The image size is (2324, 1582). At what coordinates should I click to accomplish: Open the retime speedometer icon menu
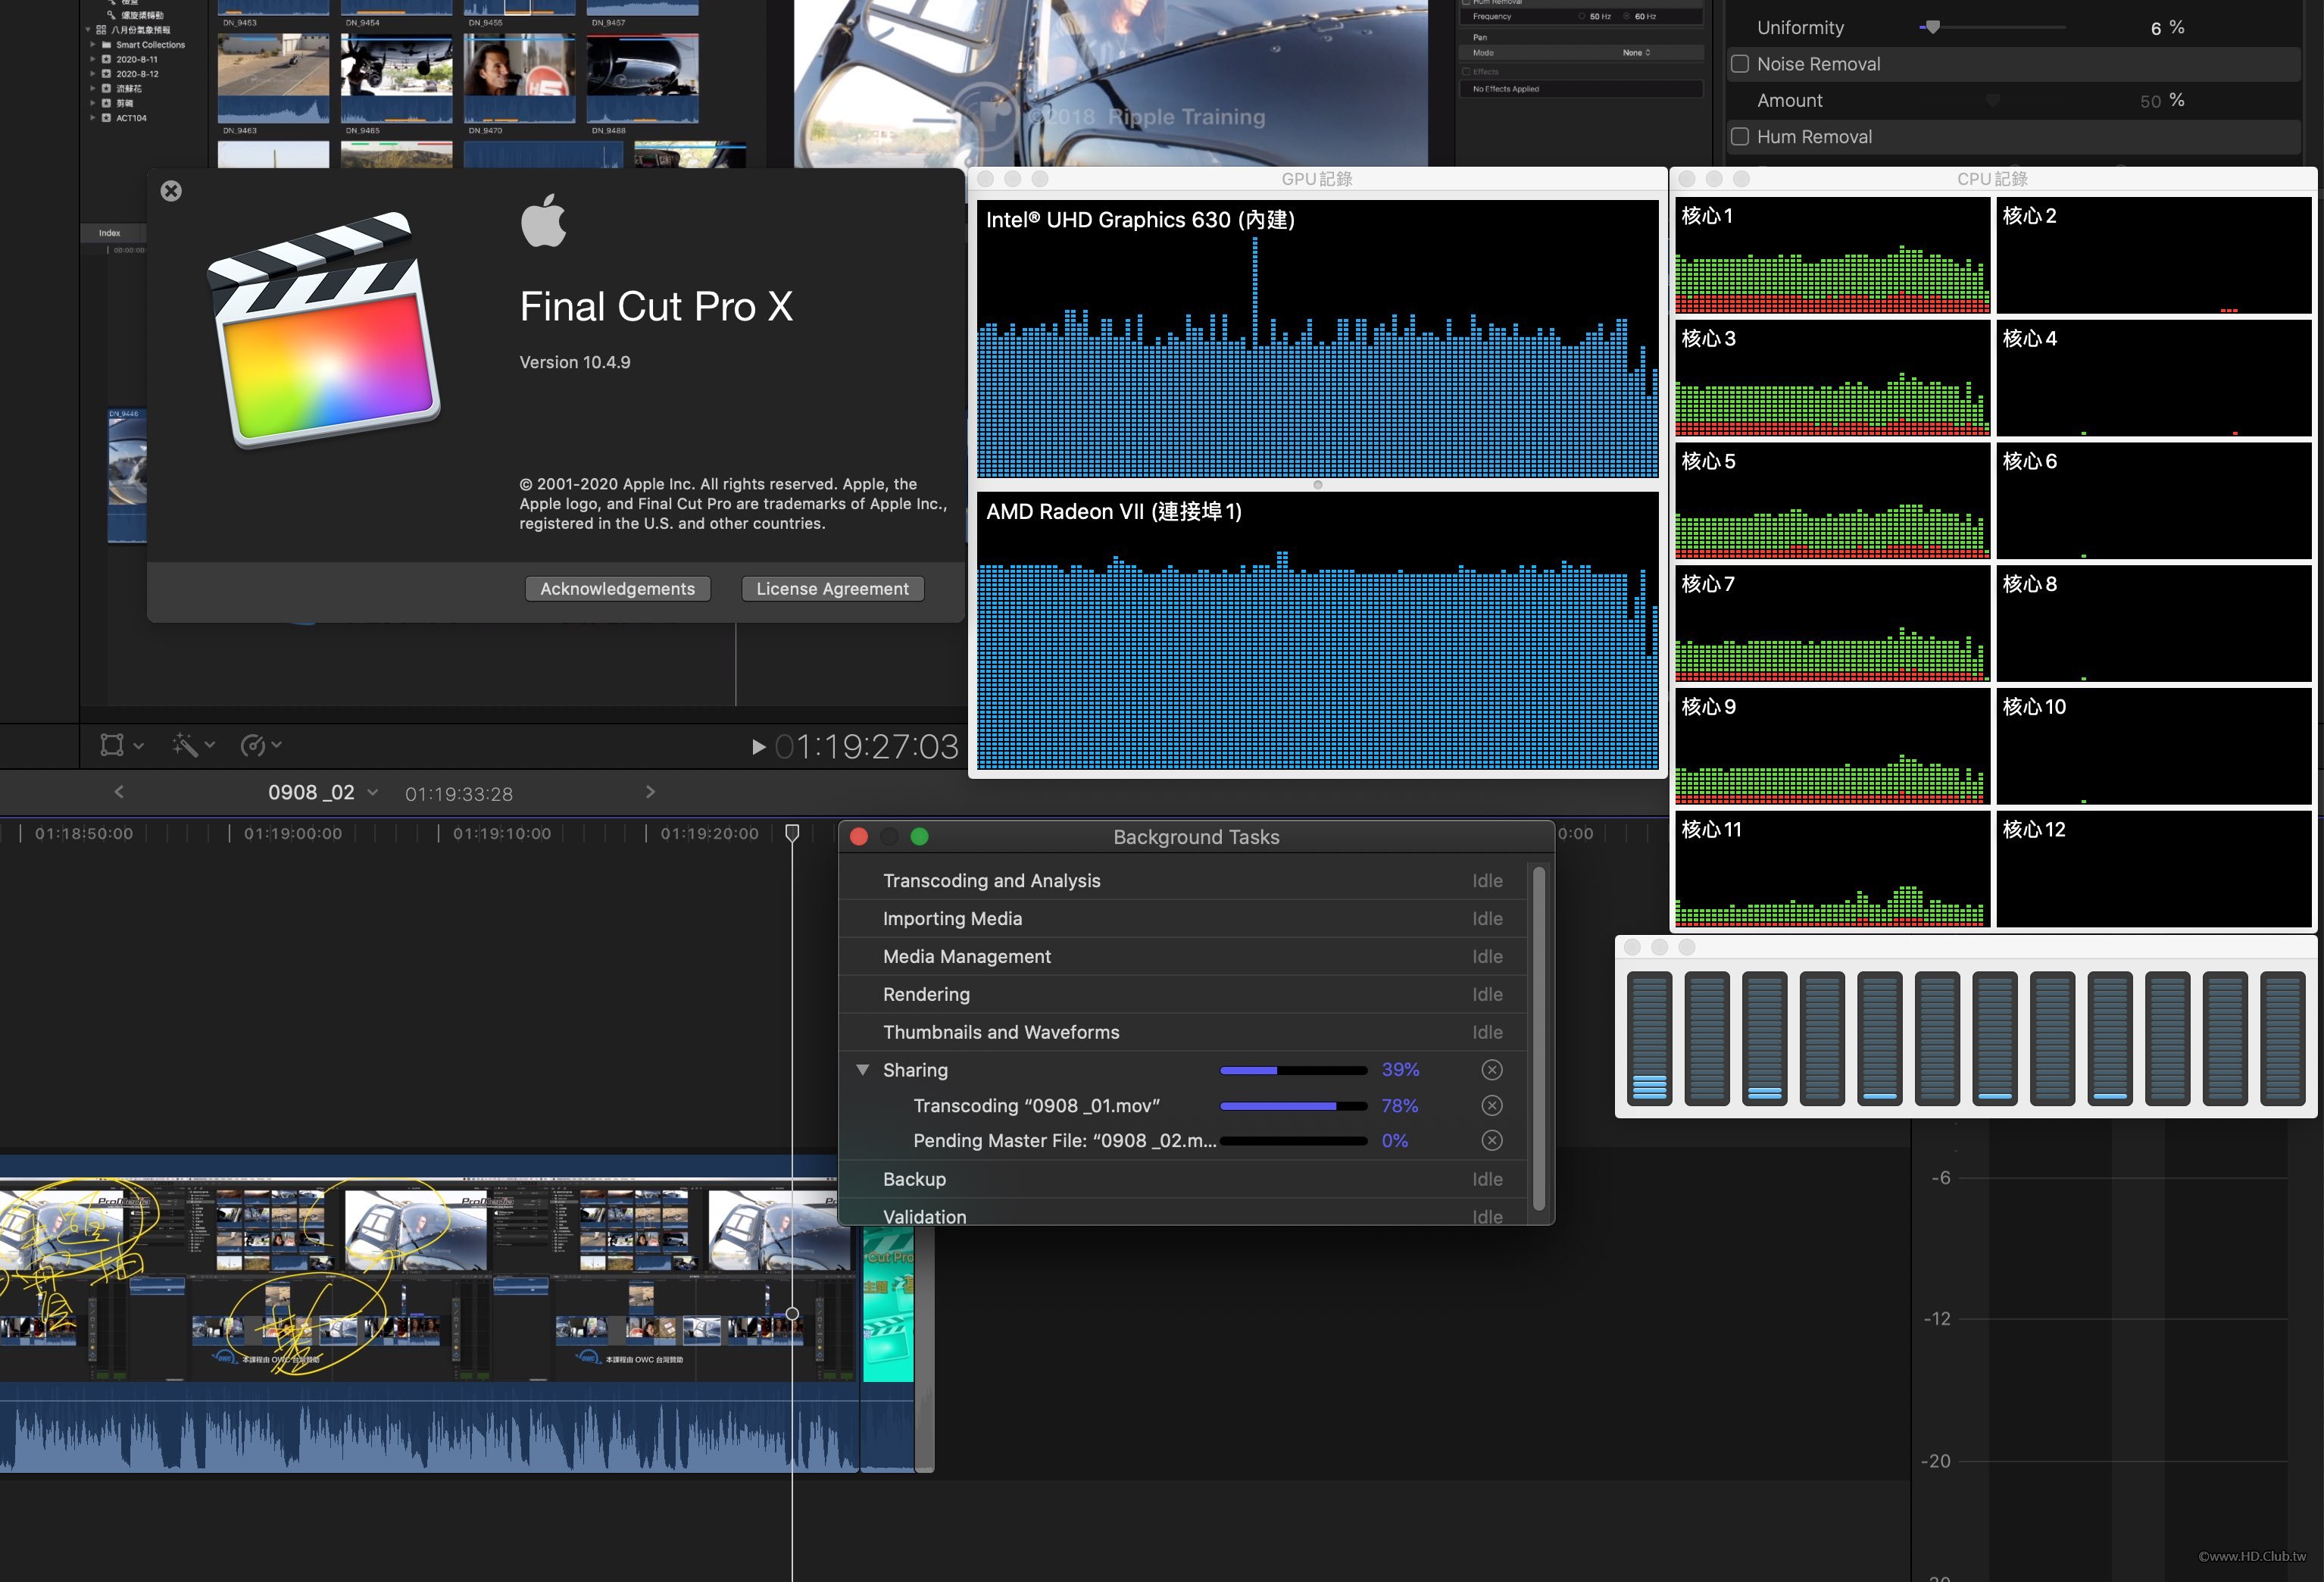(253, 745)
